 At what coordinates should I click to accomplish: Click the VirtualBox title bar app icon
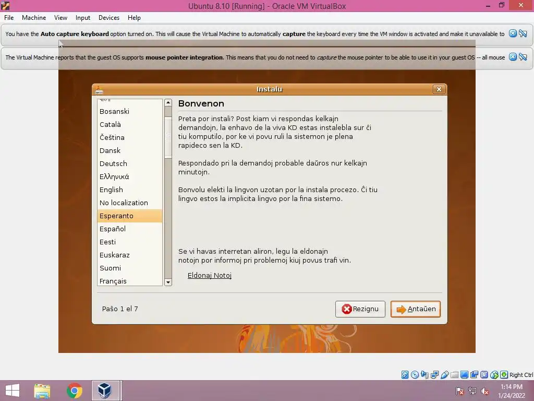point(5,6)
